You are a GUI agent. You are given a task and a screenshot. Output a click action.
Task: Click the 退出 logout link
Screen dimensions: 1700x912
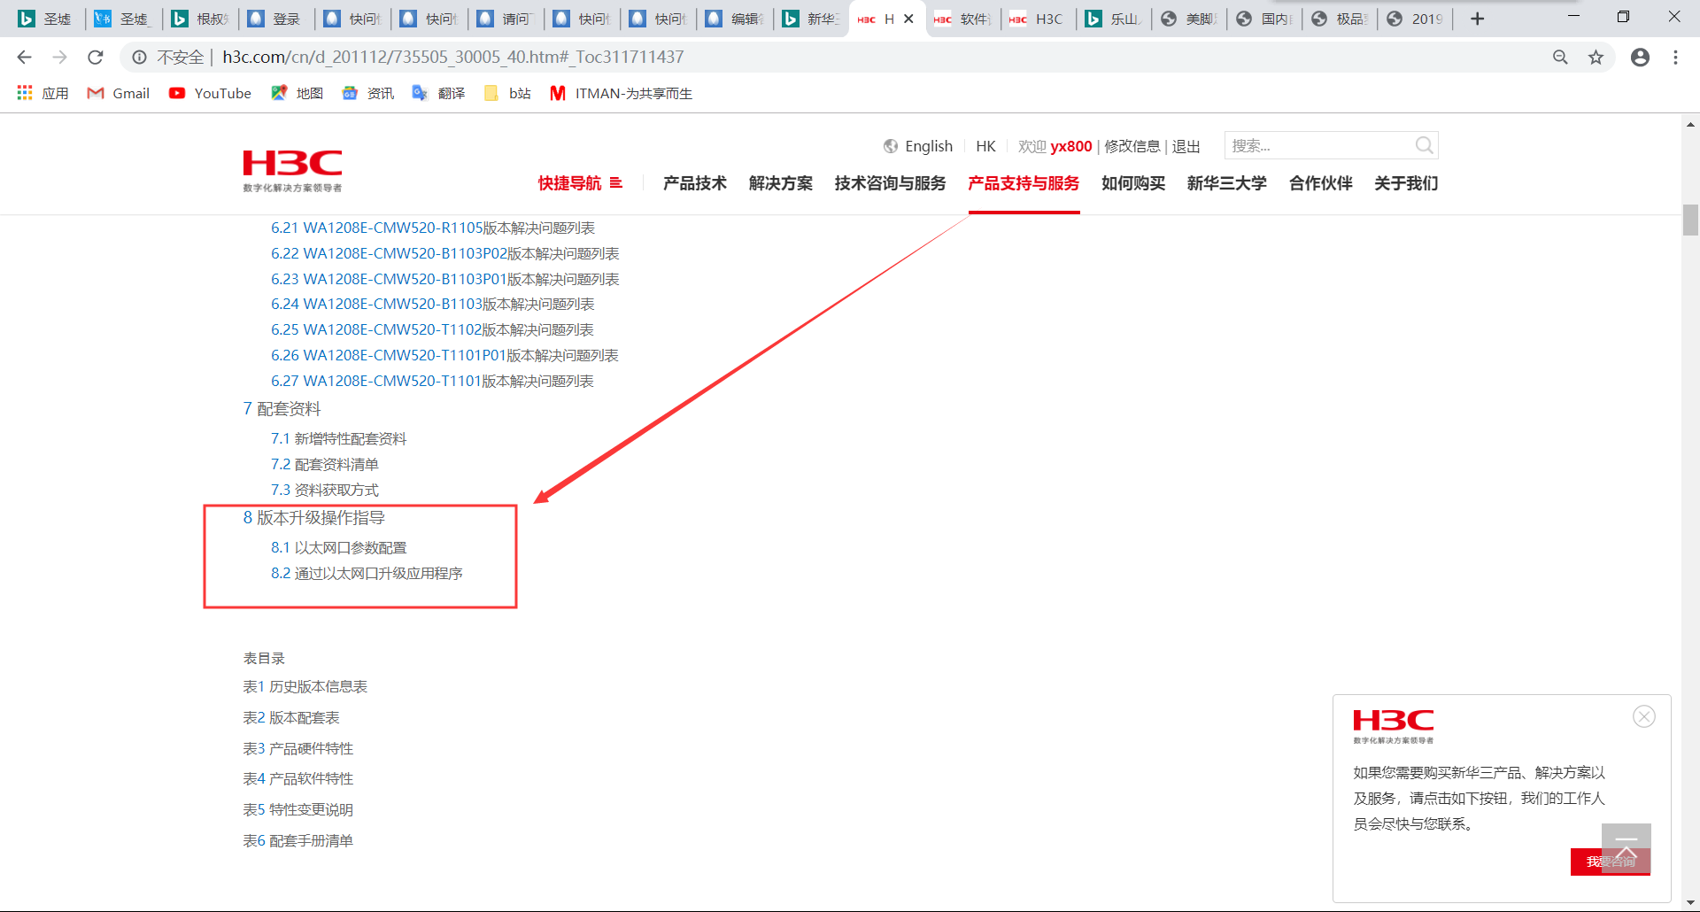(1186, 146)
